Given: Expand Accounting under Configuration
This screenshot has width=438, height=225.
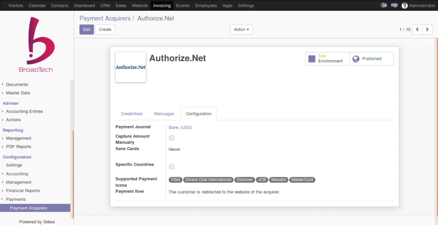Looking at the screenshot, I should tap(17, 174).
